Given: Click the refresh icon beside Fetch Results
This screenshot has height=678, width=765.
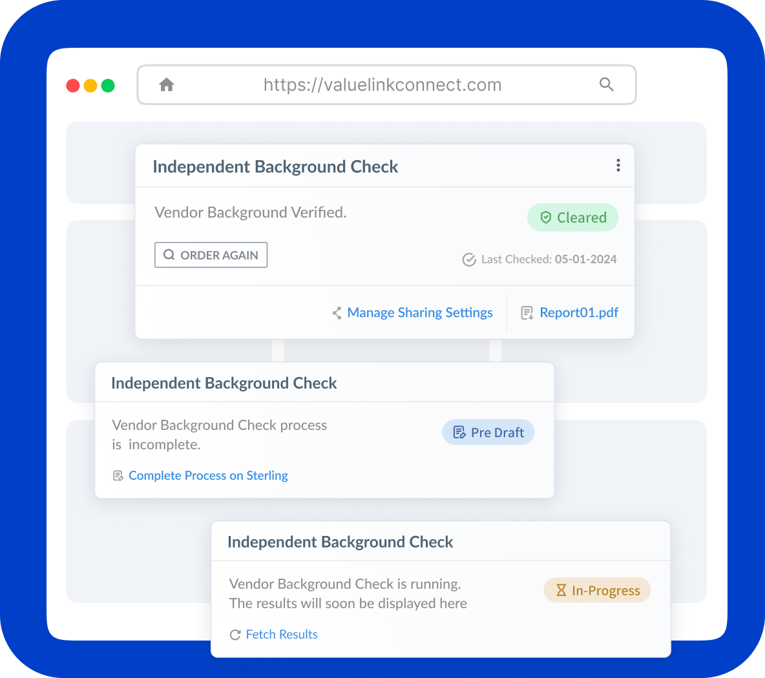Looking at the screenshot, I should [235, 635].
